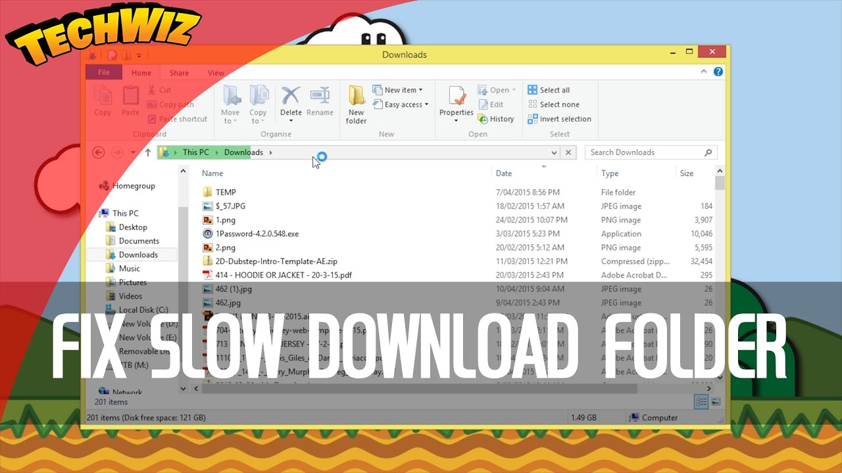Select the TEMP folder row
The image size is (842, 473).
(x=456, y=192)
